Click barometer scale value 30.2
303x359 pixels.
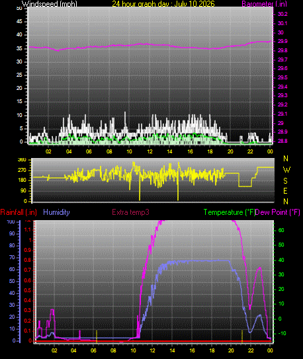(282, 14)
